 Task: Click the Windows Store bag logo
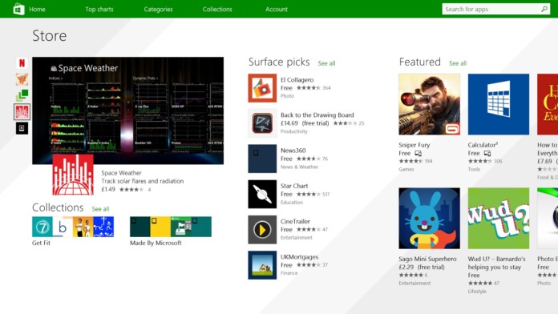tap(18, 9)
